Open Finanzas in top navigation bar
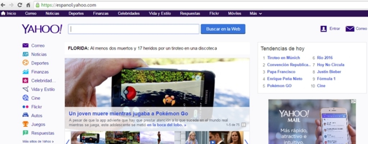 pyautogui.click(x=101, y=13)
